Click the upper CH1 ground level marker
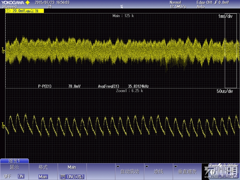The height and width of the screenshot is (180, 240). tap(3, 50)
